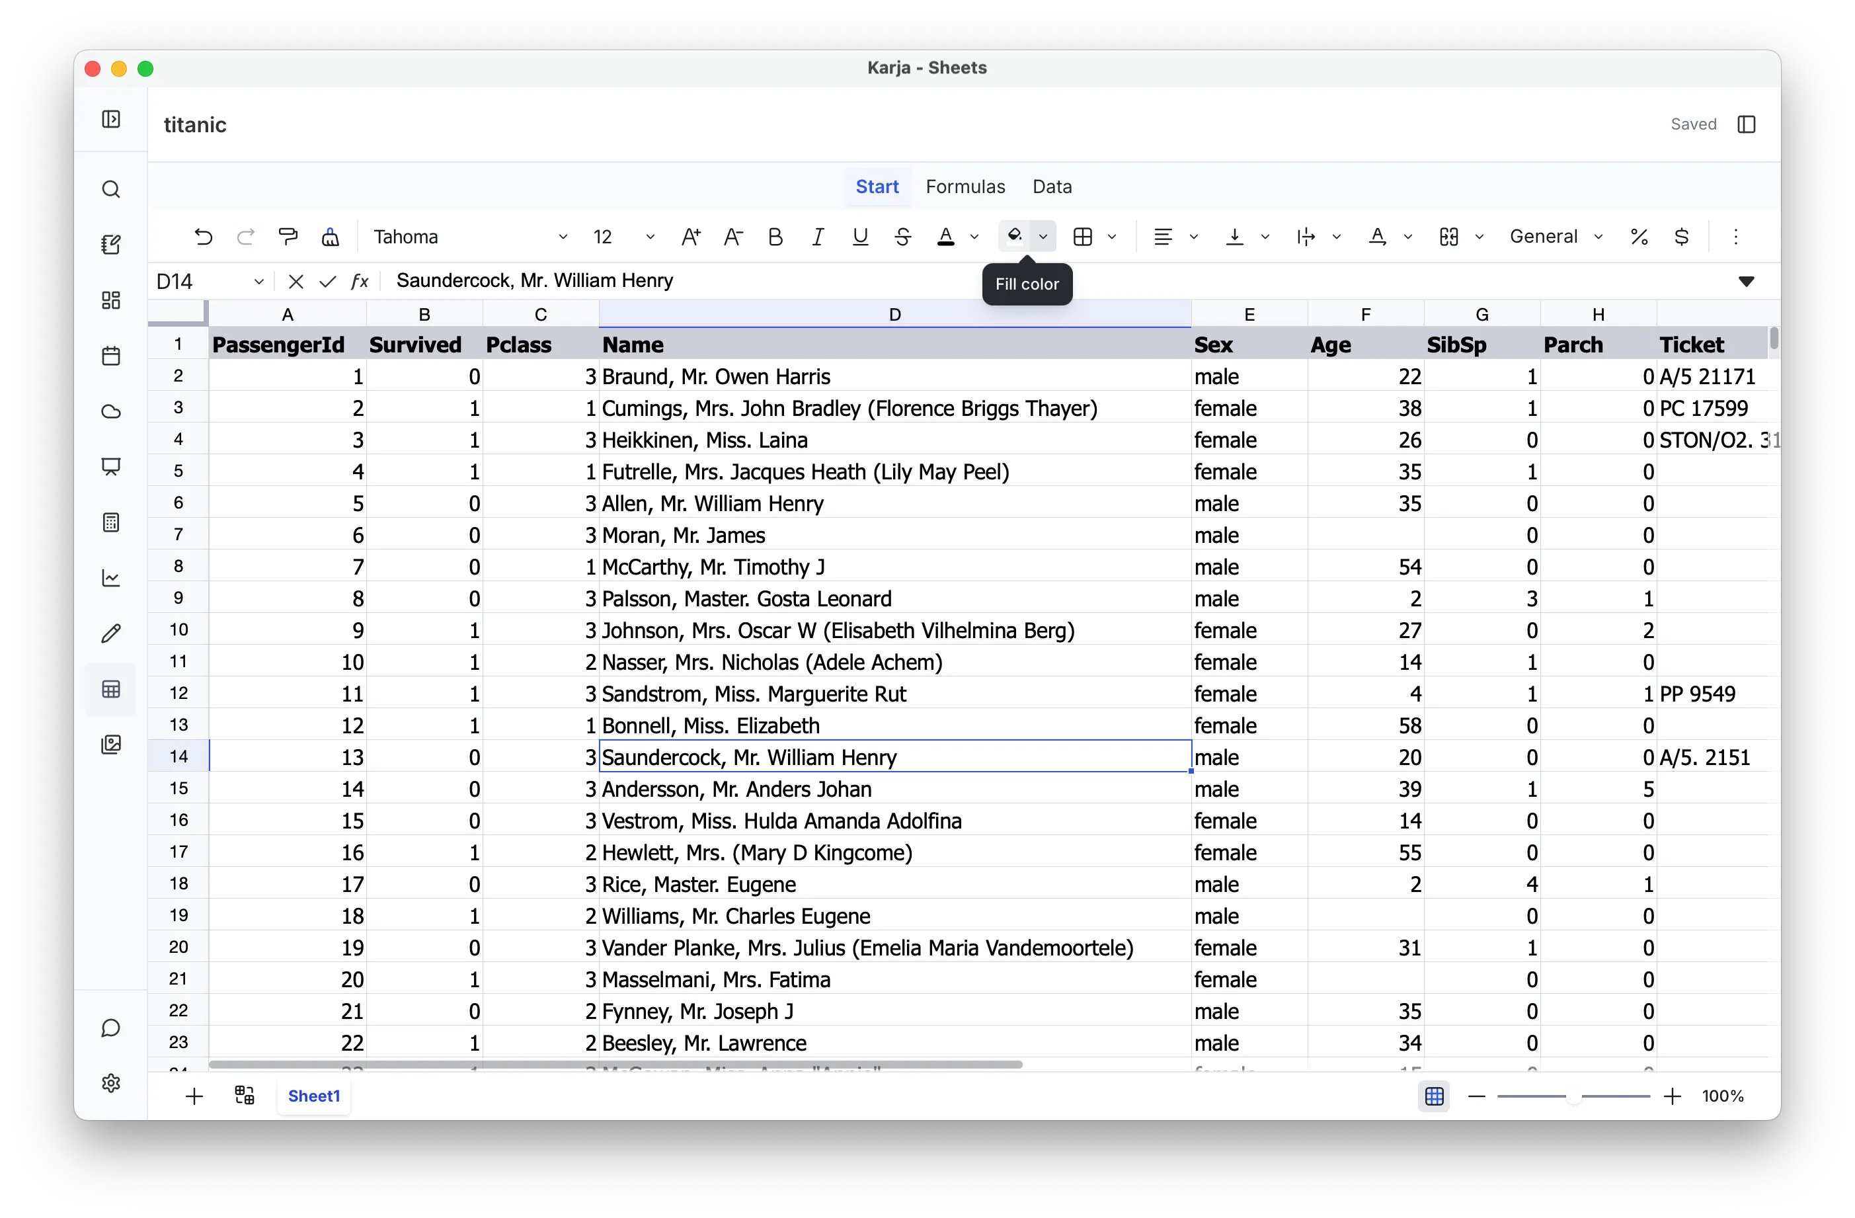Screen dimensions: 1855x1218
Task: Switch to the Formulas tab
Action: (965, 187)
